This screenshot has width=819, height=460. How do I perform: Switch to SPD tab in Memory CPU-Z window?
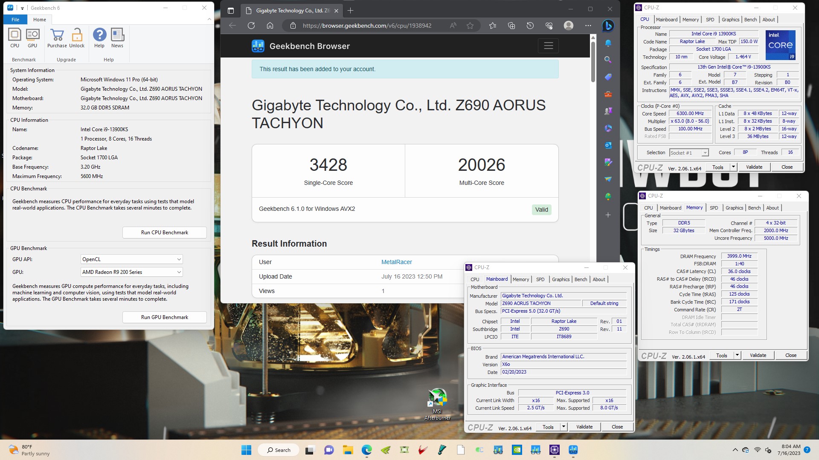point(714,208)
